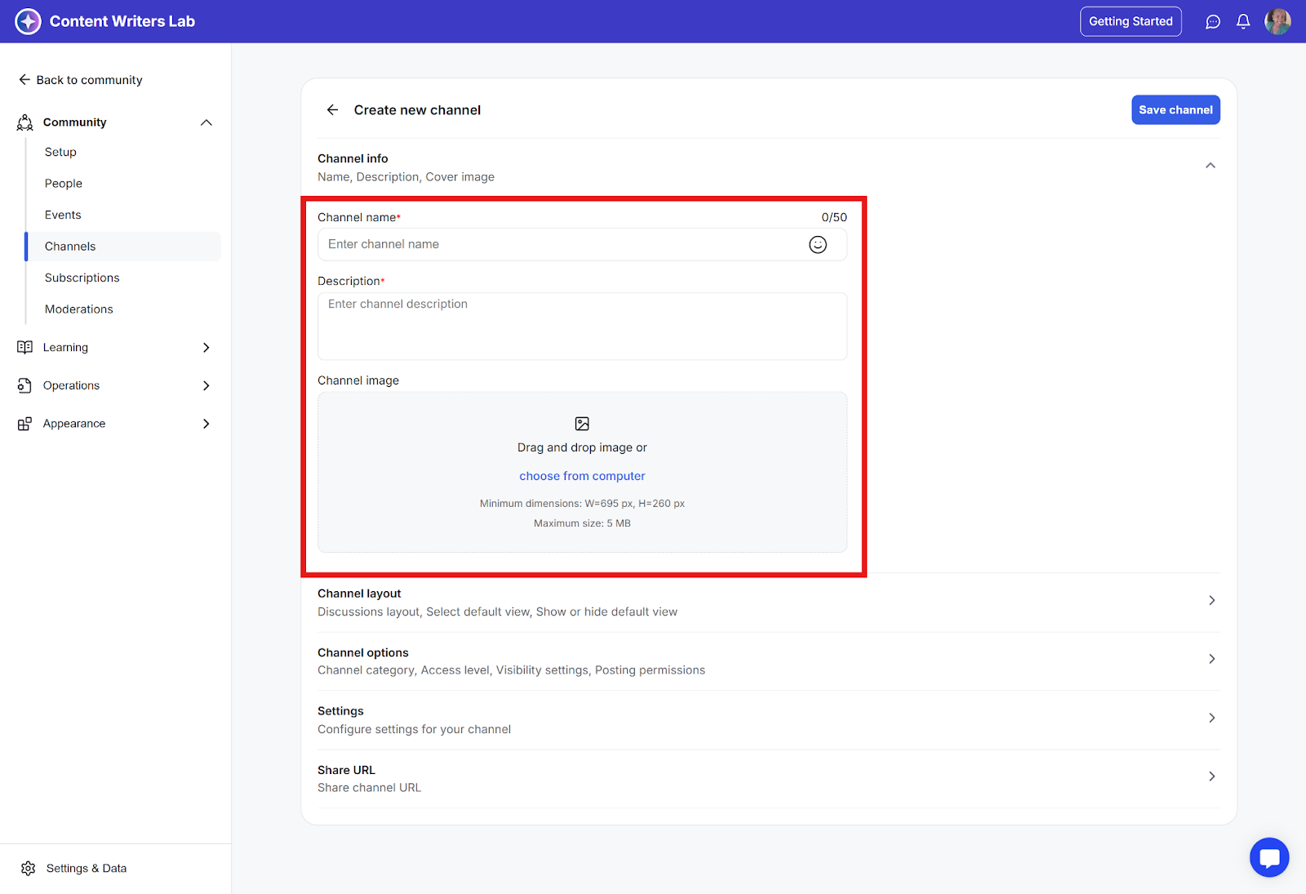1306x894 pixels.
Task: Open the chat messages icon in header
Action: (x=1213, y=22)
